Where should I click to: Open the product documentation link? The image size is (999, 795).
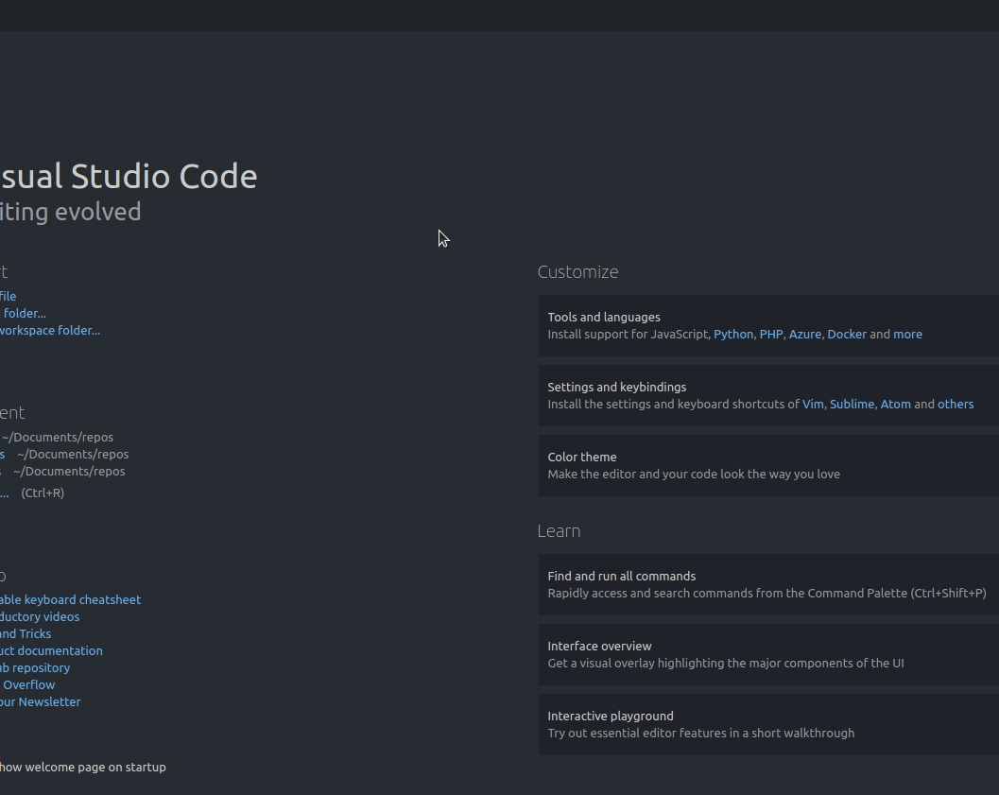(51, 651)
